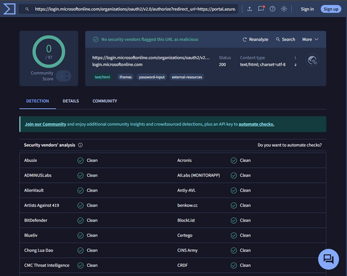347x276 pixels.
Task: Click the CRDF clean checkmark icon
Action: (234, 265)
